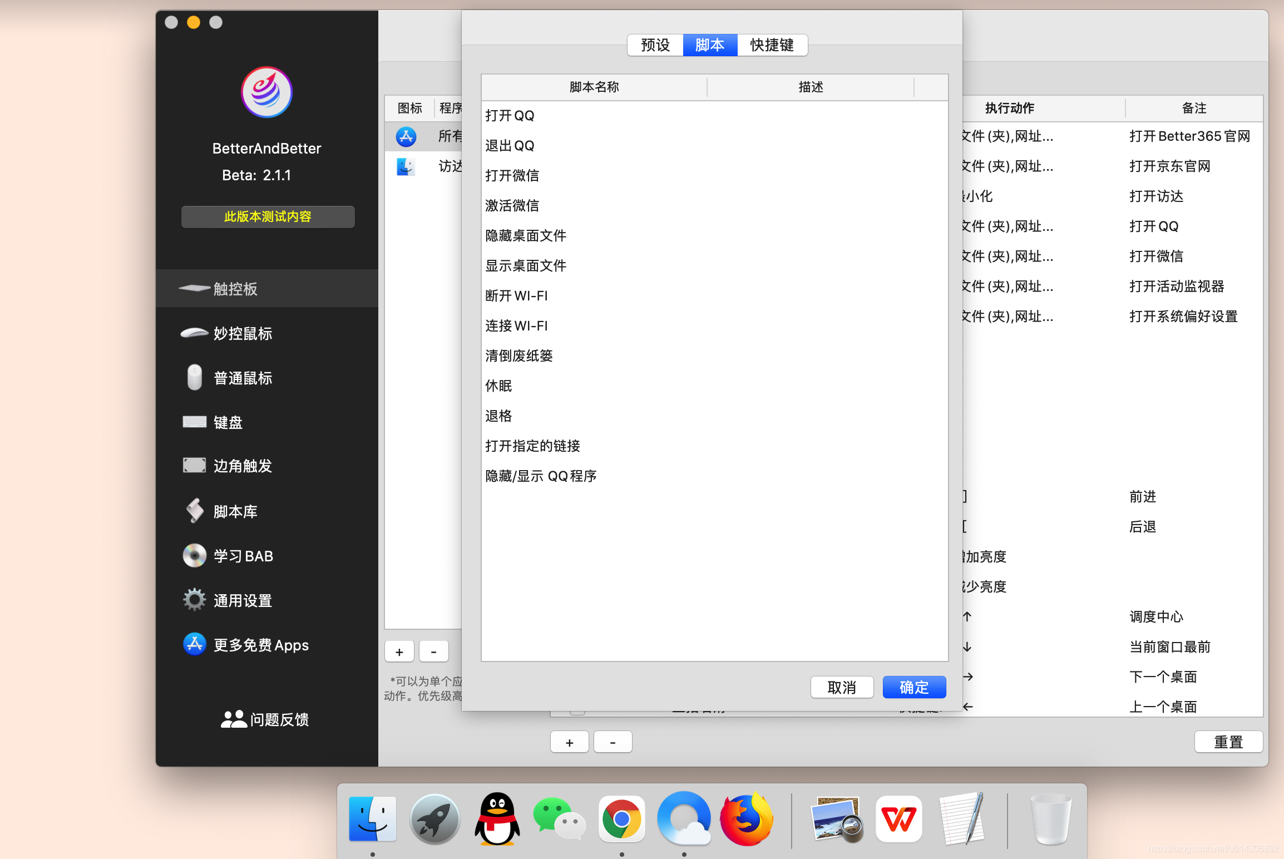
Task: Click the 重置 reset button
Action: coord(1228,742)
